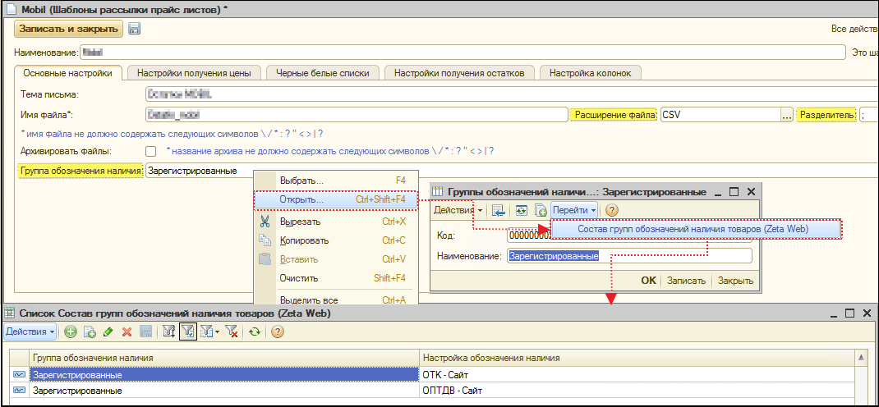Click Наименование field in groups dialog
The width and height of the screenshot is (879, 407).
[x=629, y=256]
